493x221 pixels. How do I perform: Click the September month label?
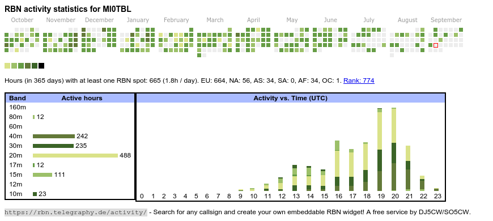446,20
